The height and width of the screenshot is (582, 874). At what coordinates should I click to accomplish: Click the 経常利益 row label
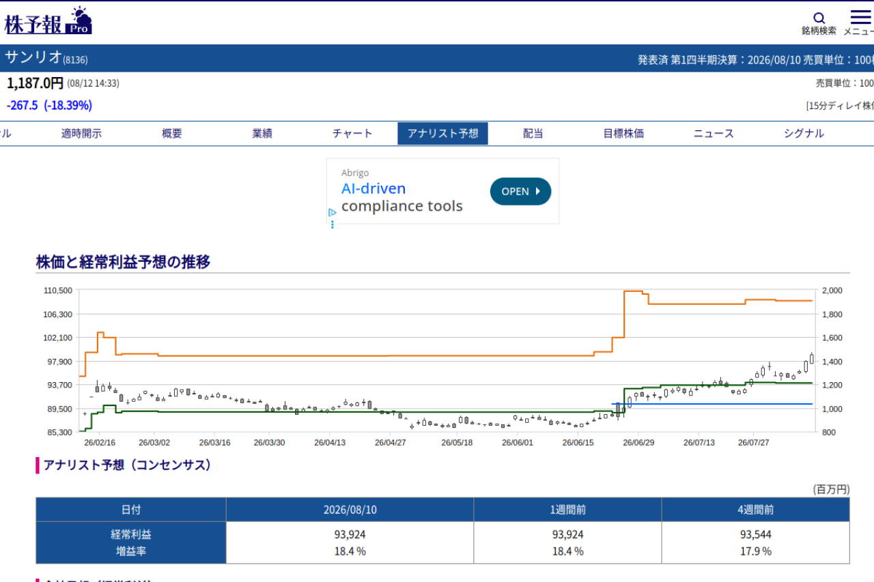coord(131,534)
